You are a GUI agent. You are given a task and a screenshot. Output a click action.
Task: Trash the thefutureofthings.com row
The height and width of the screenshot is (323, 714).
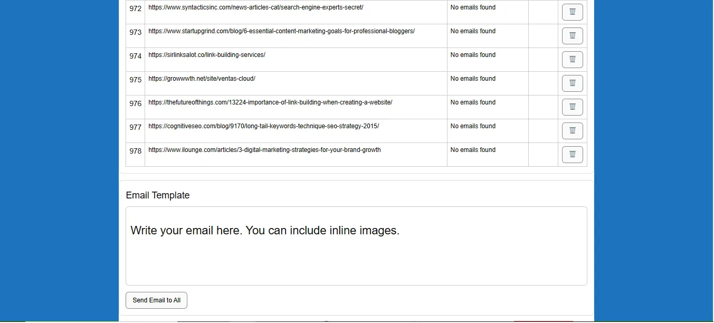pyautogui.click(x=572, y=107)
